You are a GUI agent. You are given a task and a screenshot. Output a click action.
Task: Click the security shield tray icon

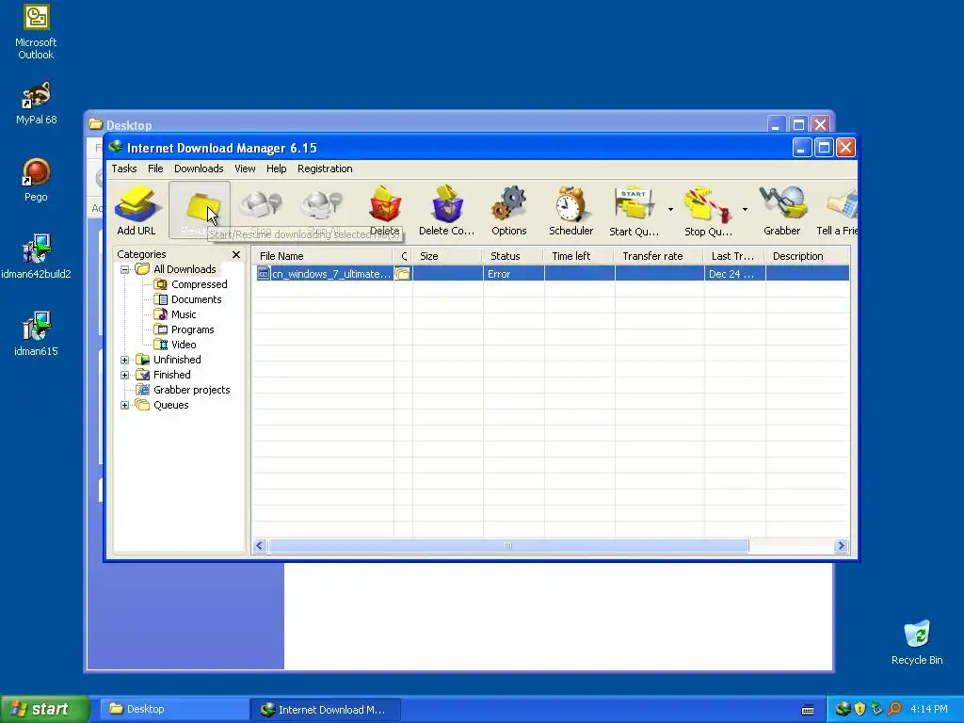tap(860, 710)
